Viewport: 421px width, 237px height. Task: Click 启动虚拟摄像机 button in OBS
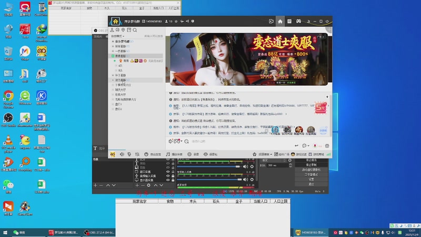click(x=311, y=170)
